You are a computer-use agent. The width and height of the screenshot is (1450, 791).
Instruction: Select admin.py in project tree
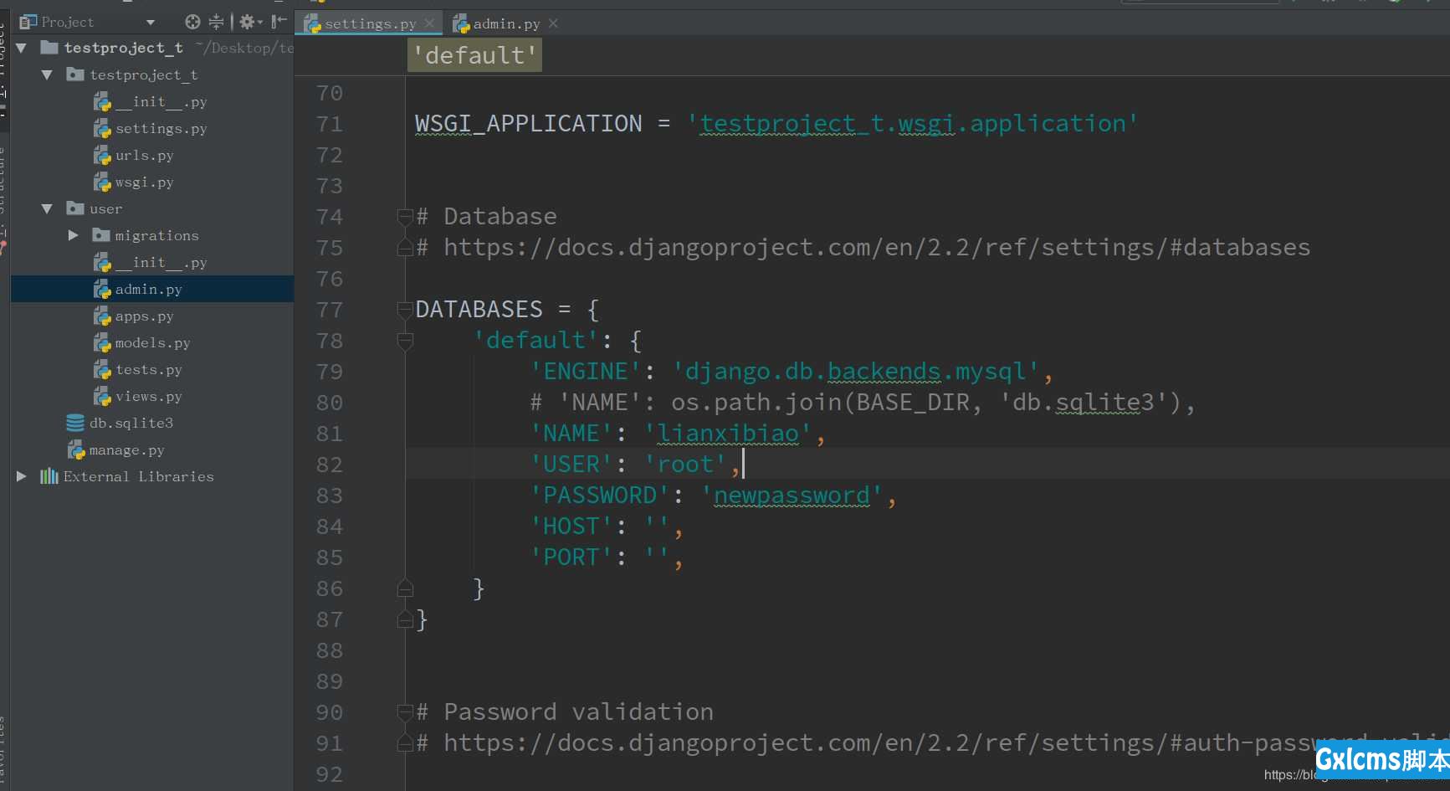(x=151, y=290)
